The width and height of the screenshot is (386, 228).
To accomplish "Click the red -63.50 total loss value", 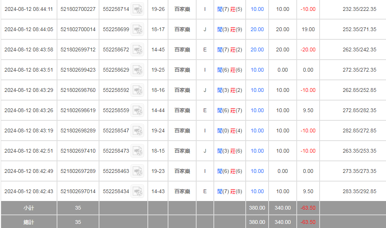I will (308, 208).
